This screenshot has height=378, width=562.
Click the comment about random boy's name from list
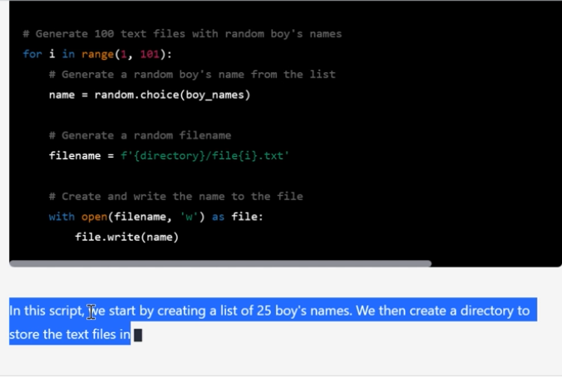pyautogui.click(x=192, y=74)
